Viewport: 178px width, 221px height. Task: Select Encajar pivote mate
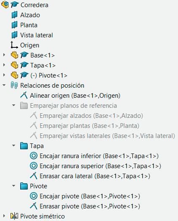click(90, 196)
